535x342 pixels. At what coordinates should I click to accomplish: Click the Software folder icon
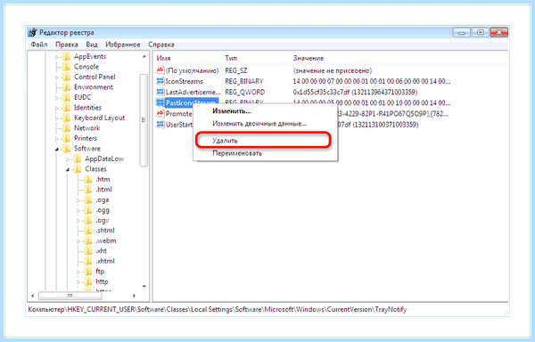coord(67,149)
